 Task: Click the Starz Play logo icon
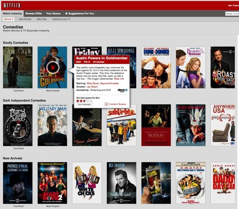point(122,90)
